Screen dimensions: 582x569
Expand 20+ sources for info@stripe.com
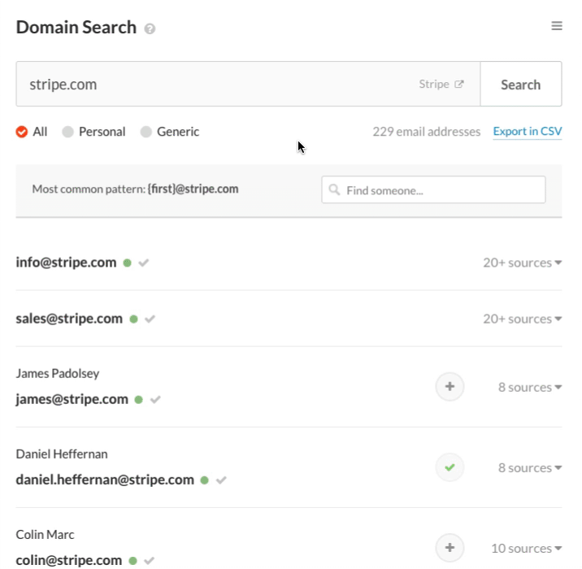[522, 263]
